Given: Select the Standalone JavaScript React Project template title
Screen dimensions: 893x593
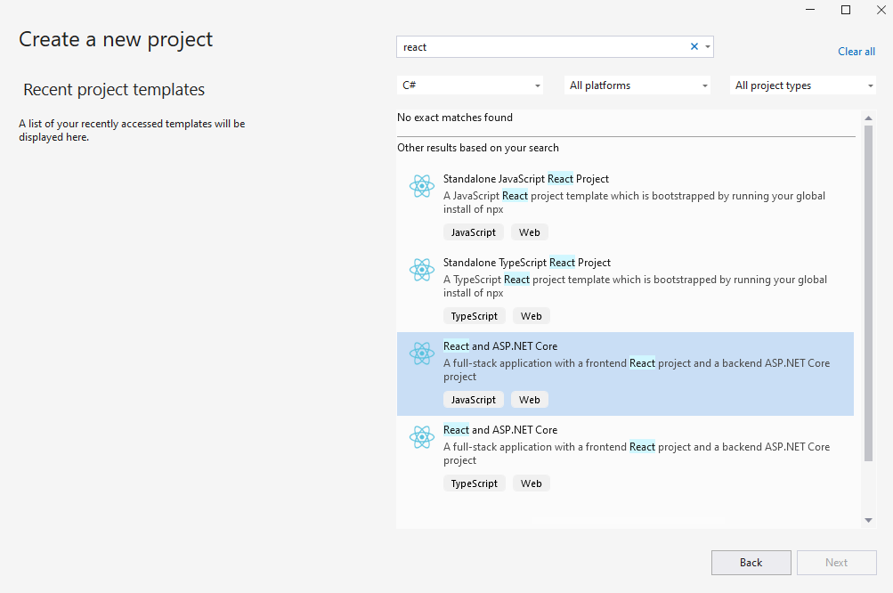Looking at the screenshot, I should (525, 179).
